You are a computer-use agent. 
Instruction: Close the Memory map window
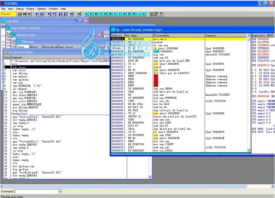[100, 35]
